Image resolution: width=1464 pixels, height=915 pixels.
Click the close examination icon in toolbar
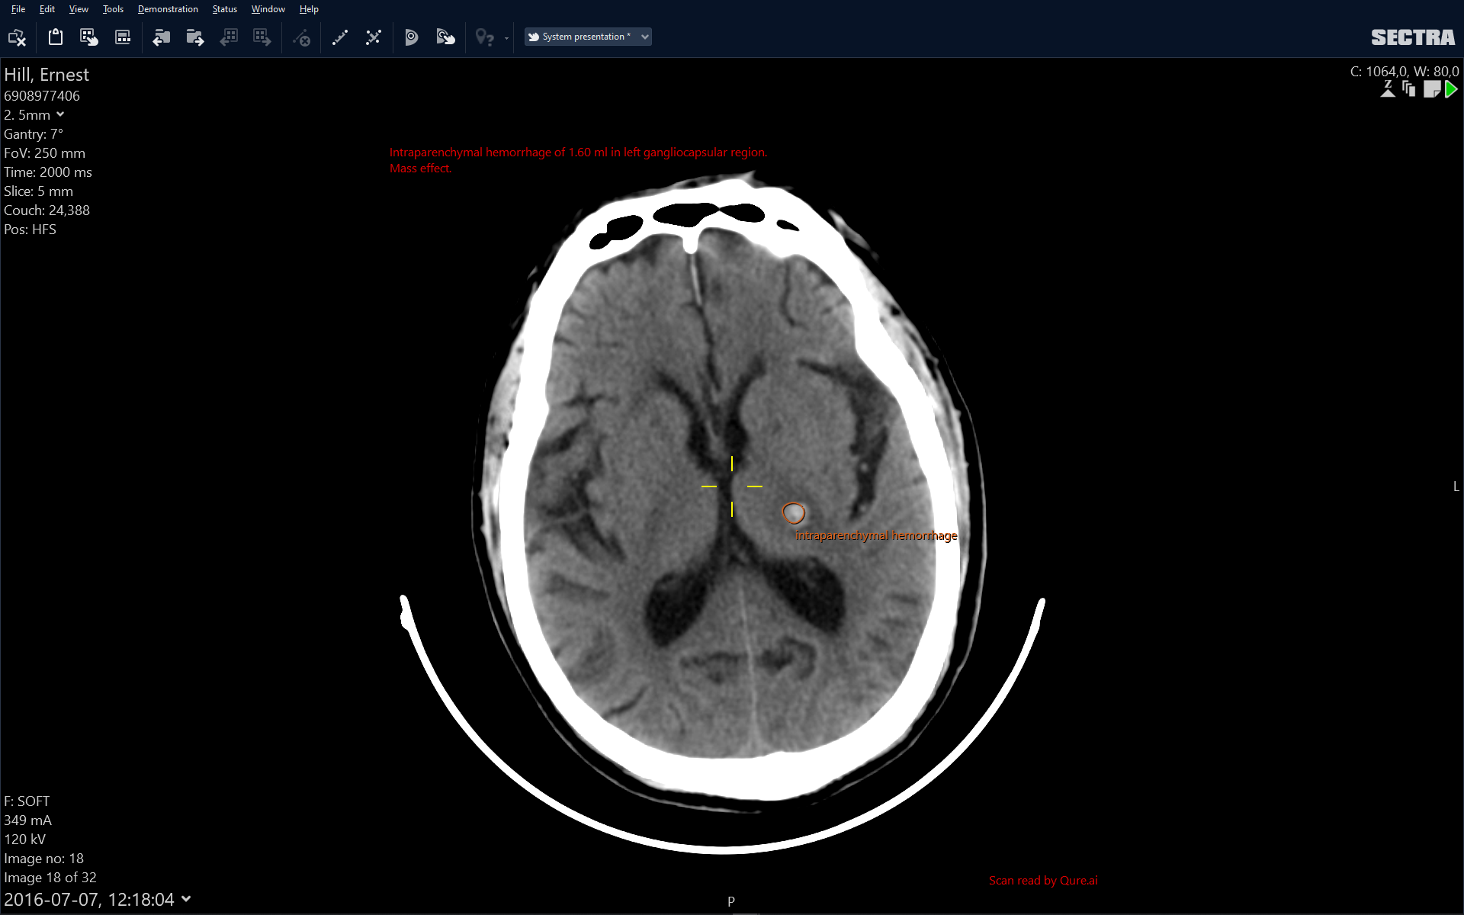tap(17, 37)
